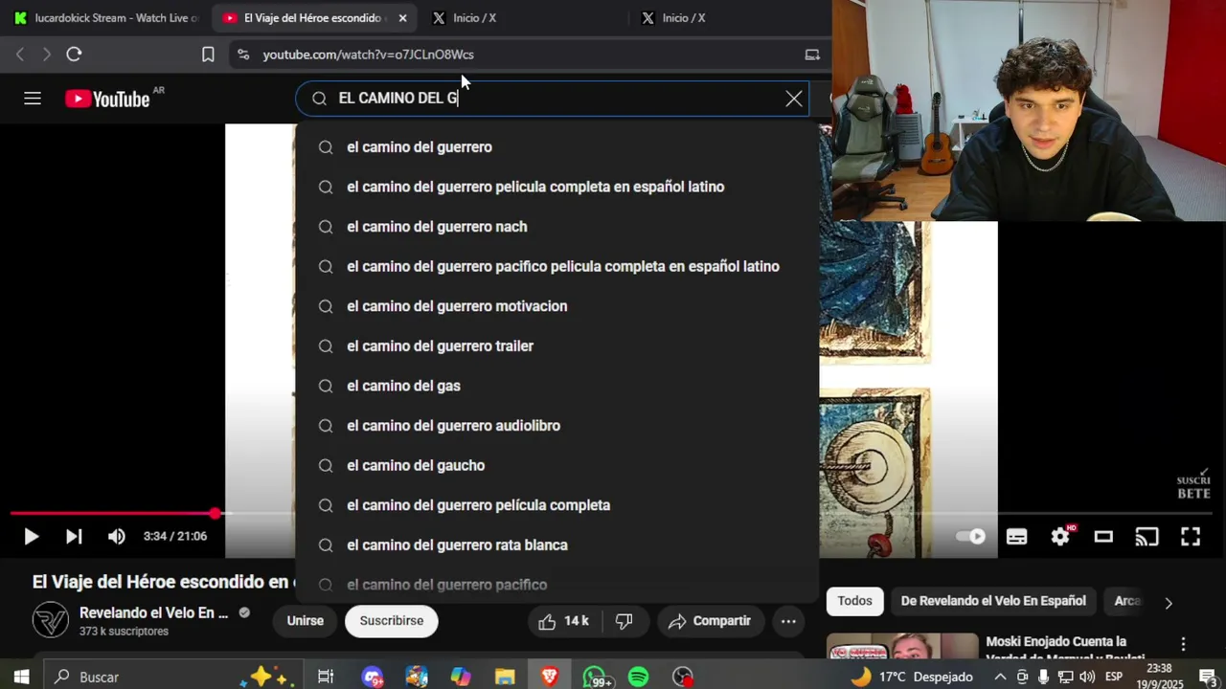
Task: Choose suggestion "el camino del gaucho"
Action: coord(557,465)
